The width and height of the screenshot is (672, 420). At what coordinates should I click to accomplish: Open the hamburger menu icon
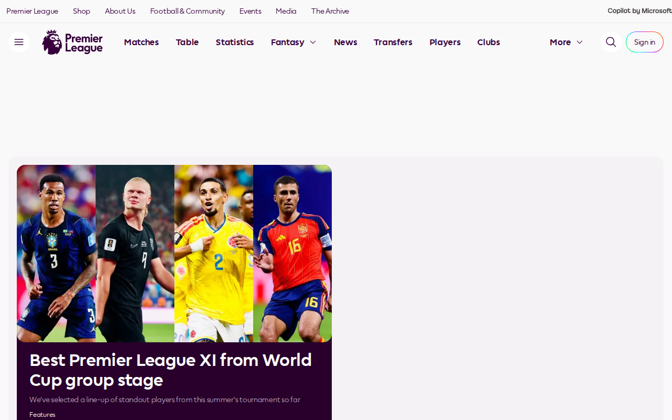pyautogui.click(x=18, y=42)
